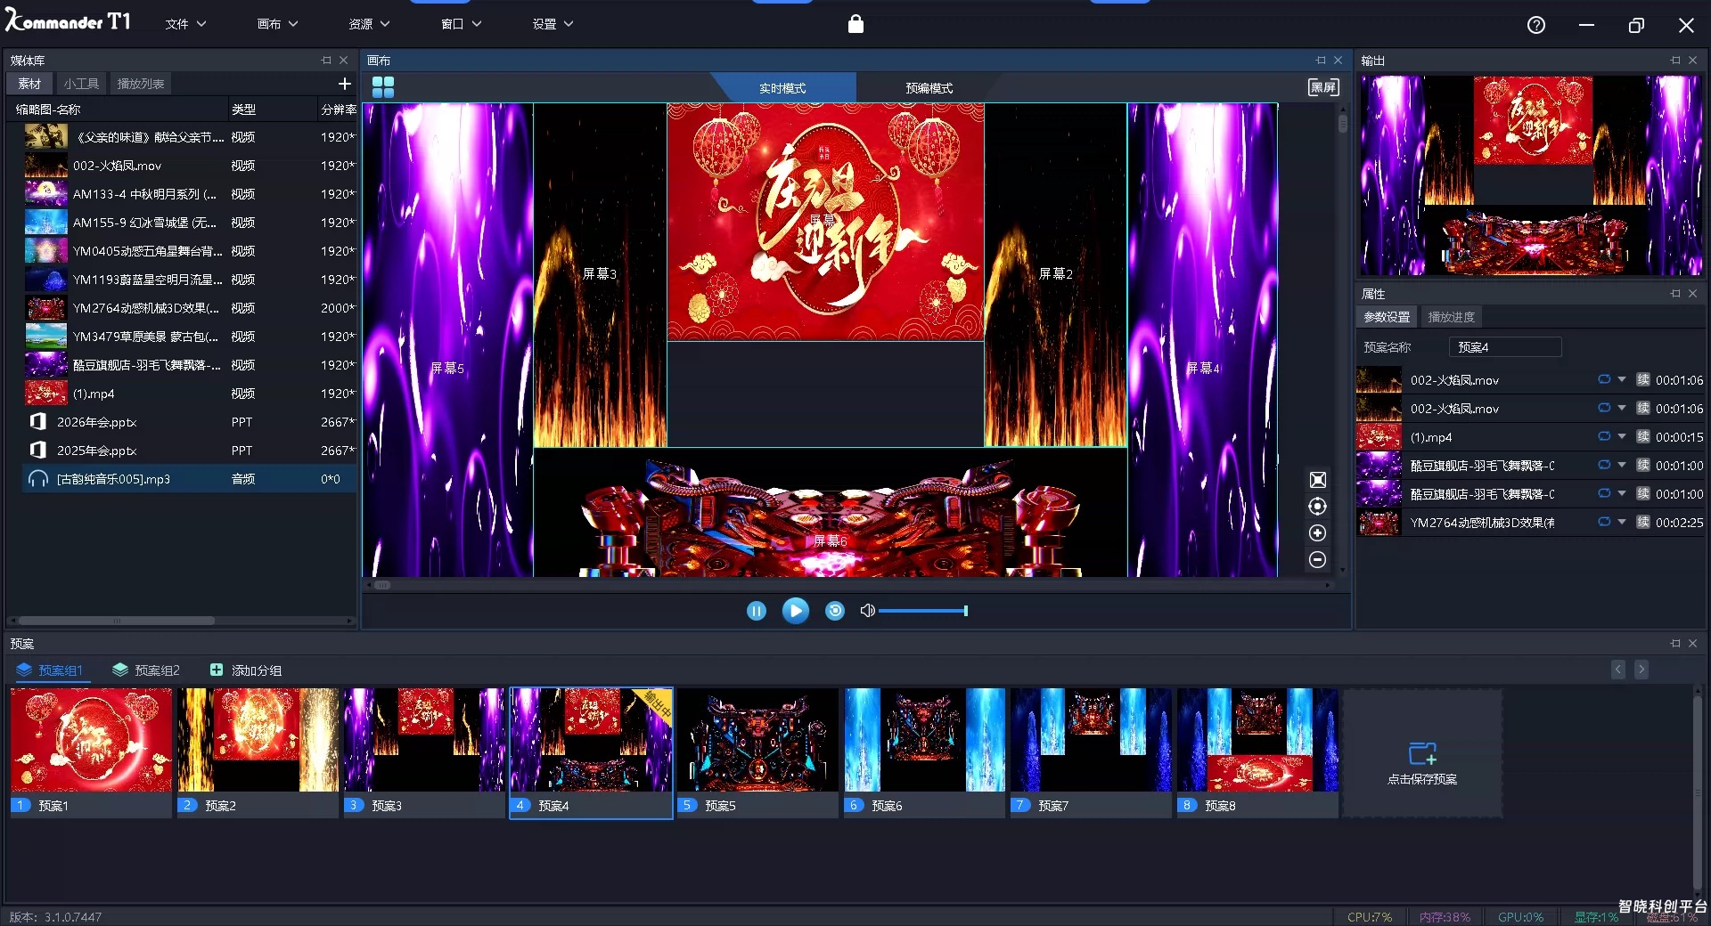Toggle 续 continue mode for YM2764 item

tap(1642, 522)
